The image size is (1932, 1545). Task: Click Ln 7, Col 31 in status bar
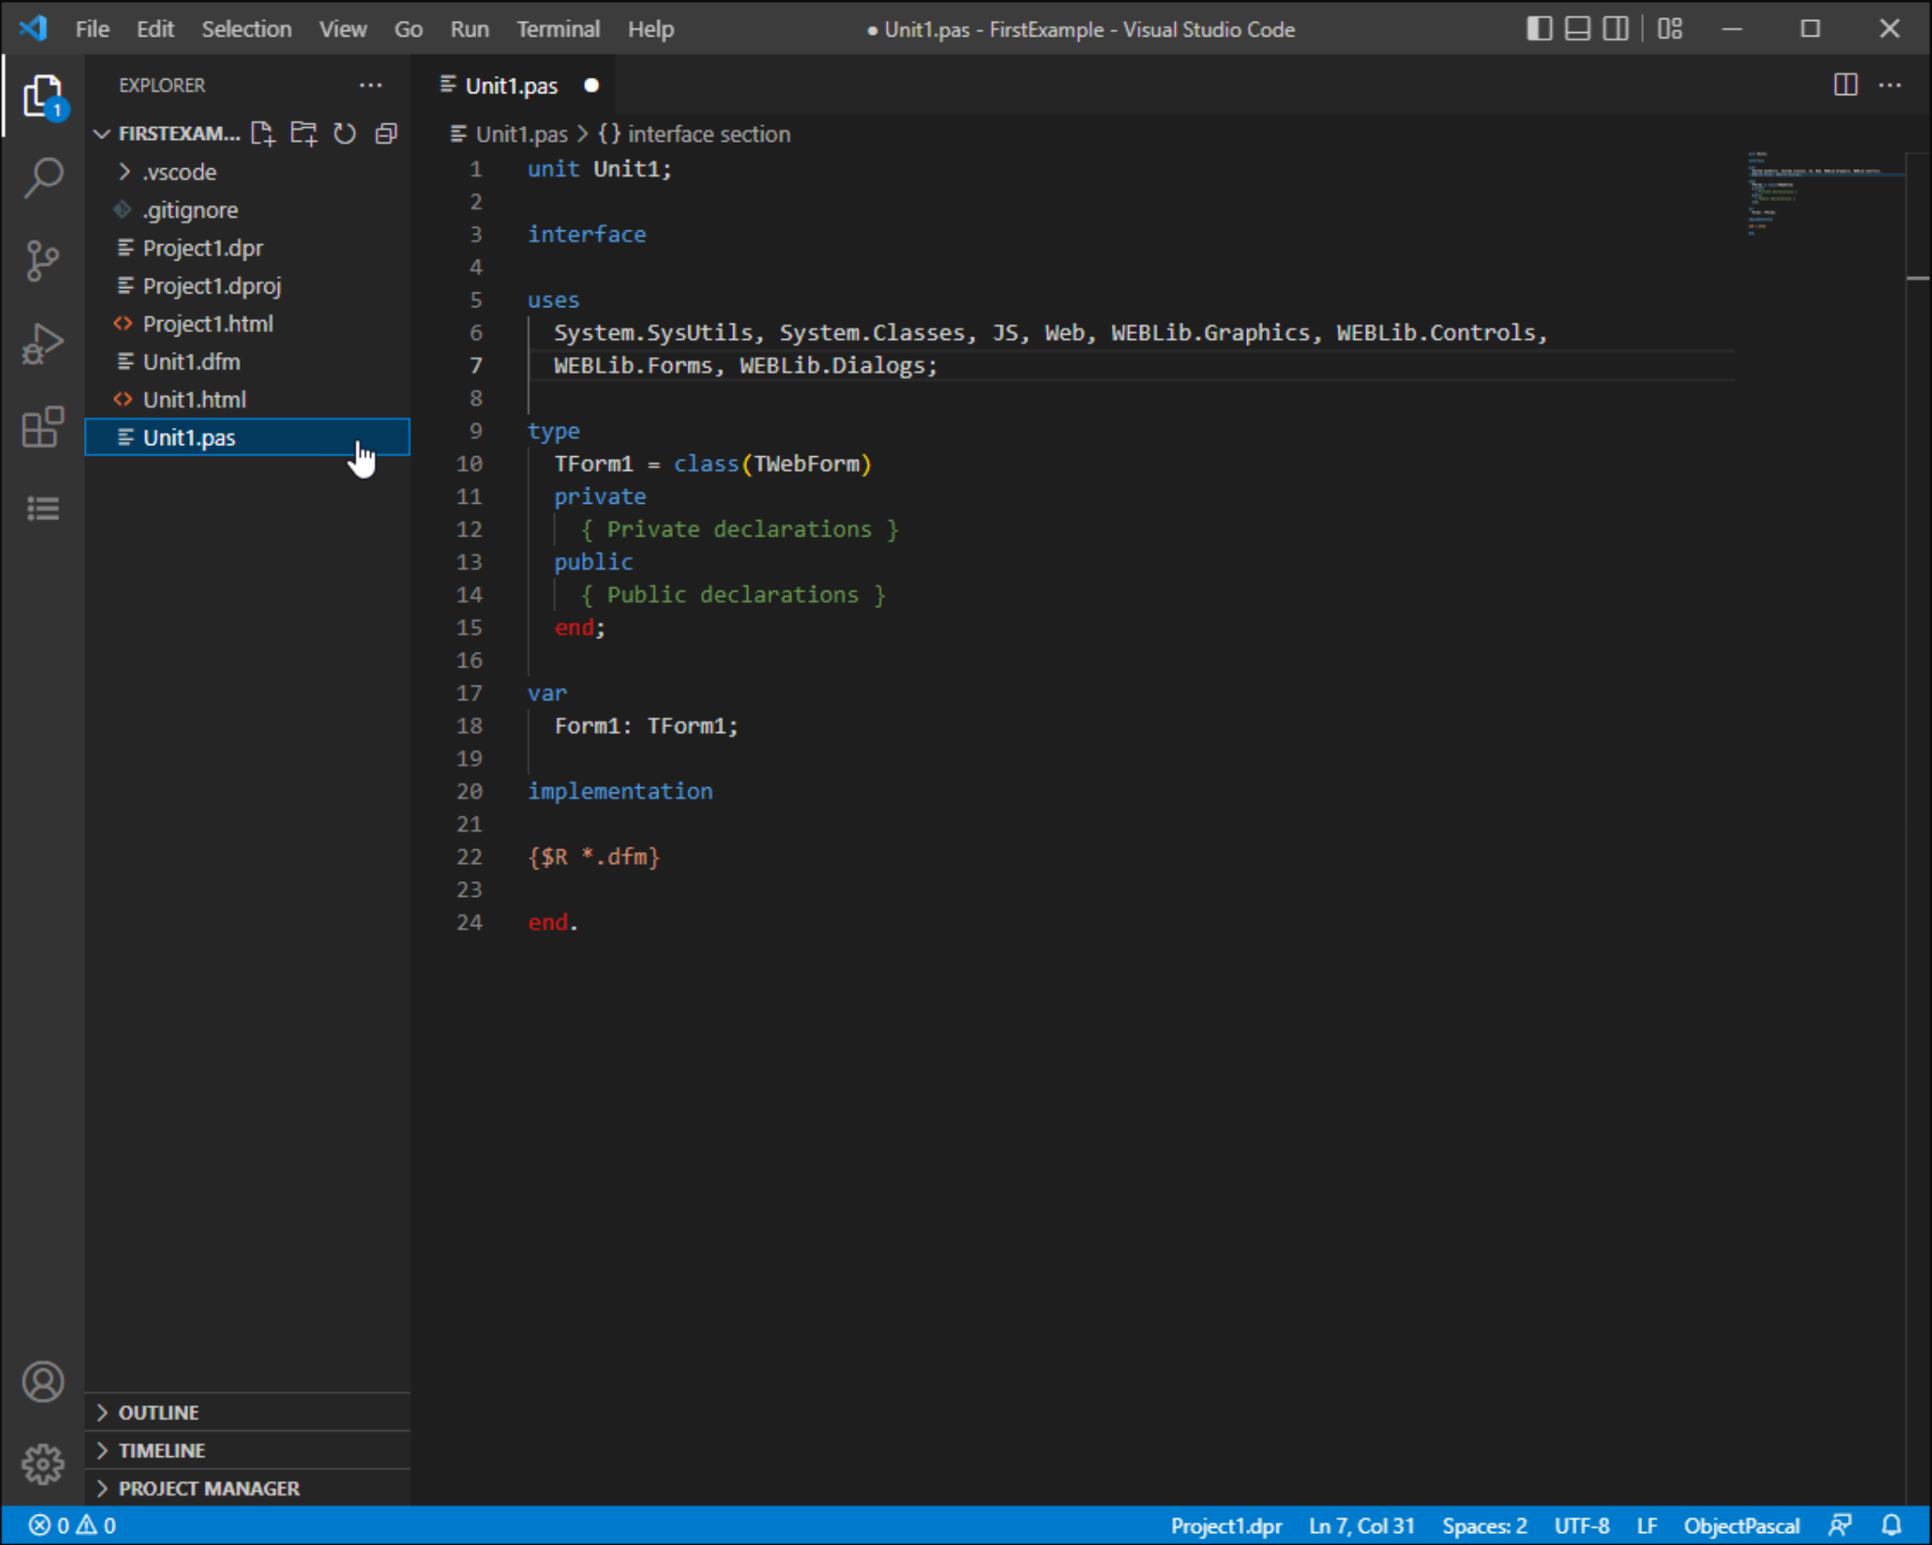(x=1361, y=1525)
